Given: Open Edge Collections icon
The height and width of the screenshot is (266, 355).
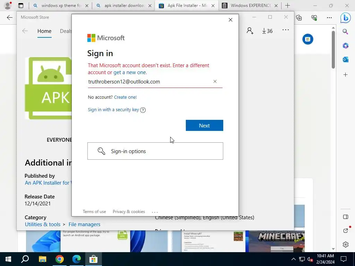Looking at the screenshot, I should (299, 18).
